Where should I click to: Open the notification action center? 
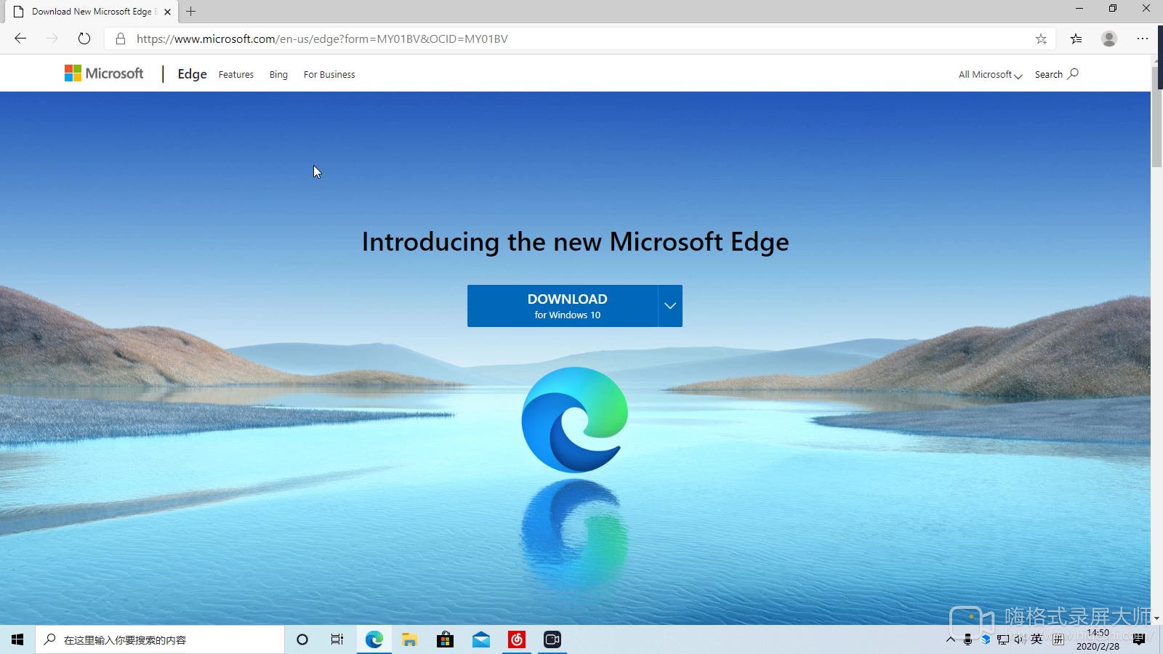pos(1139,639)
